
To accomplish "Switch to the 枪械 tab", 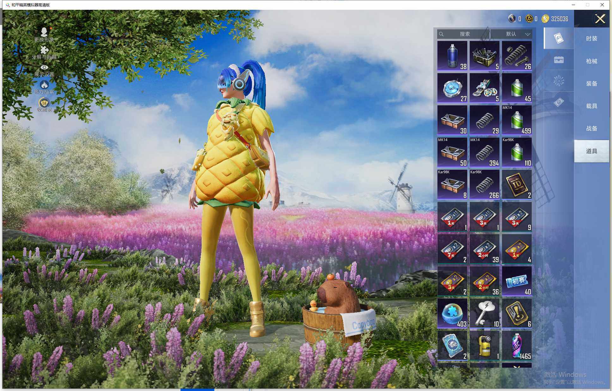I will coord(591,61).
